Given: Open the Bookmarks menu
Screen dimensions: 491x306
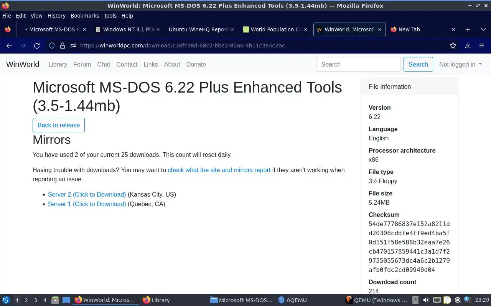Looking at the screenshot, I should 85,16.
